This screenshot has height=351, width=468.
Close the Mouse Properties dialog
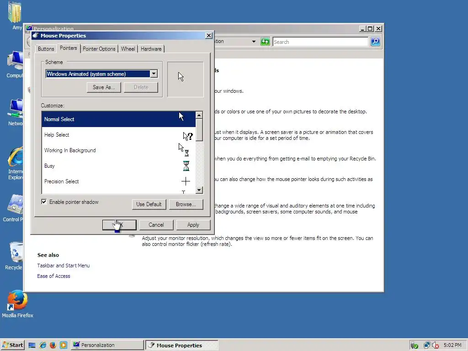tap(208, 36)
